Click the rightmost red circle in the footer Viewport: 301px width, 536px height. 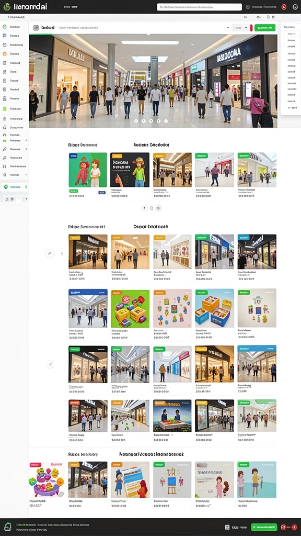294,527
